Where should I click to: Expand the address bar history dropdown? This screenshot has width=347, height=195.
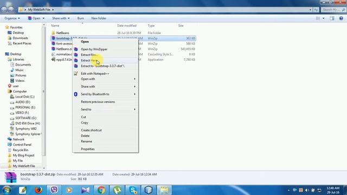coord(310,10)
